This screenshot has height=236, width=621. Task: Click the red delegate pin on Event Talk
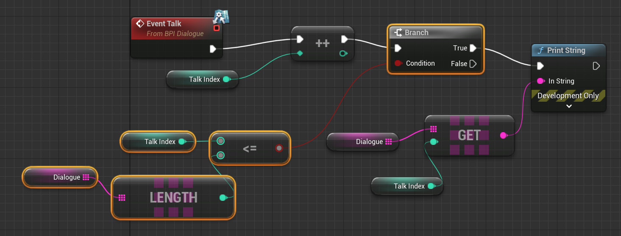tap(217, 28)
